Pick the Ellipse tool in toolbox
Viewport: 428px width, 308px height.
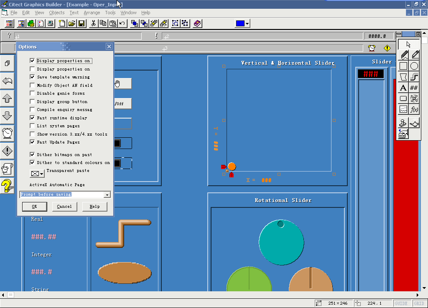(414, 66)
